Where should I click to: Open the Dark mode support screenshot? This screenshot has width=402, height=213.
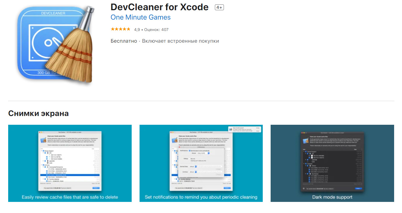tap(332, 163)
